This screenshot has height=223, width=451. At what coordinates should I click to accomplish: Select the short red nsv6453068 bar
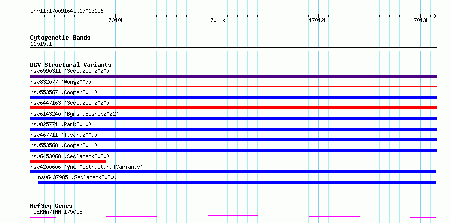pyautogui.click(x=68, y=161)
